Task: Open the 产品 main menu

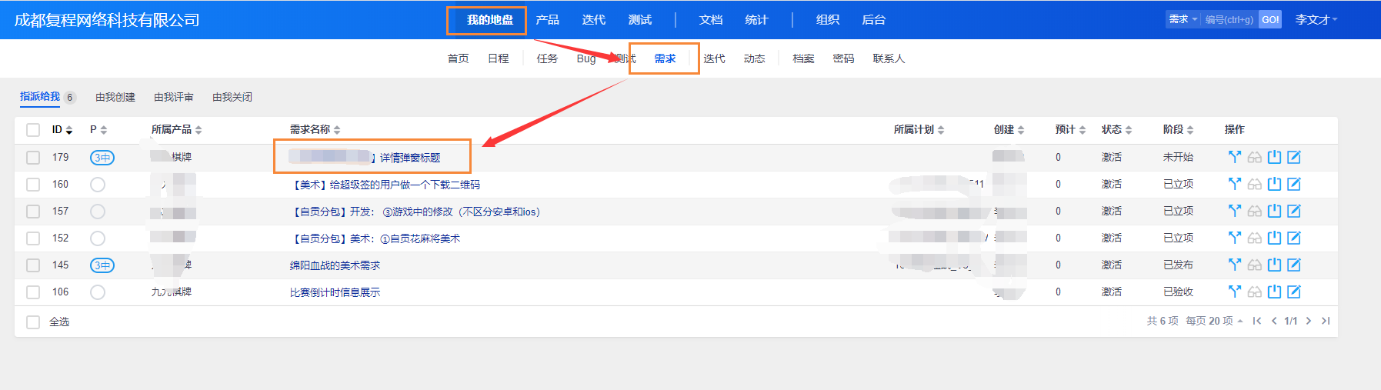Action: point(548,20)
